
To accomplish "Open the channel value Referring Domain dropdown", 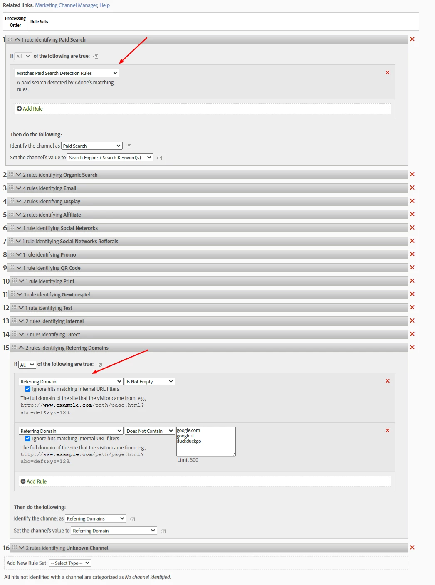I will [x=114, y=531].
